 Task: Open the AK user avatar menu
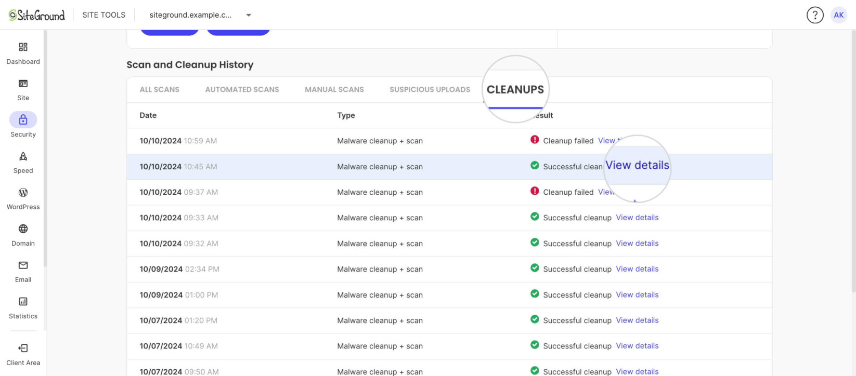pos(839,15)
